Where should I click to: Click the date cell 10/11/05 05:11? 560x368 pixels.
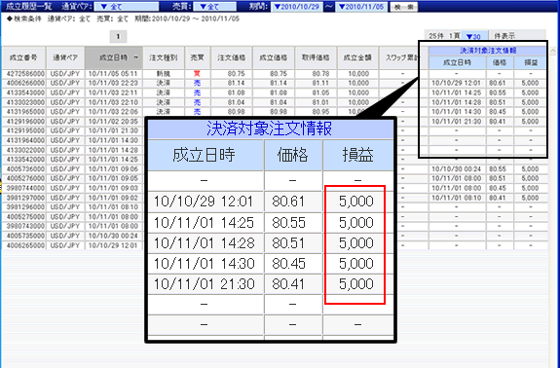[114, 74]
